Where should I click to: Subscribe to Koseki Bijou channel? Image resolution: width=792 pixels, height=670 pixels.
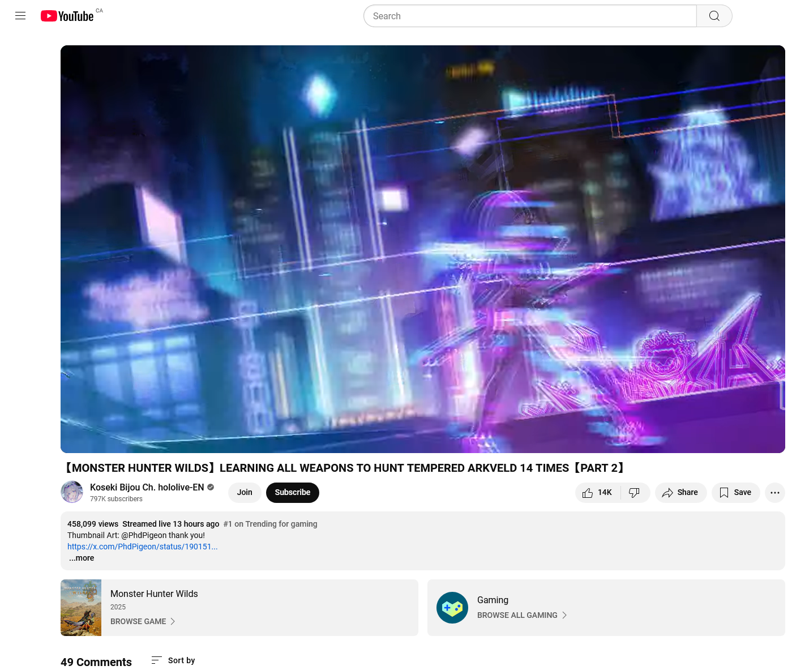[x=292, y=493]
